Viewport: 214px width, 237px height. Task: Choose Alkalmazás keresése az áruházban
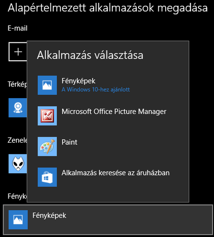(x=115, y=173)
